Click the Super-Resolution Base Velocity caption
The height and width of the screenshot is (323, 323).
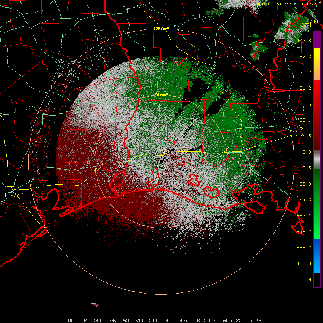[x=163, y=320]
